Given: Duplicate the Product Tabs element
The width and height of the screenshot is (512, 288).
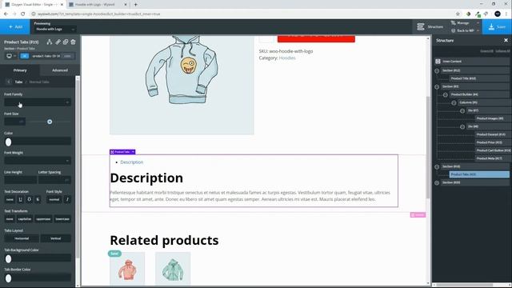Looking at the screenshot, I should [x=66, y=42].
